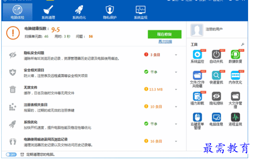Click the blocks icon for 注册表相关条目
Image resolution: width=253 pixels, height=161 pixels.
pyautogui.click(x=13, y=107)
